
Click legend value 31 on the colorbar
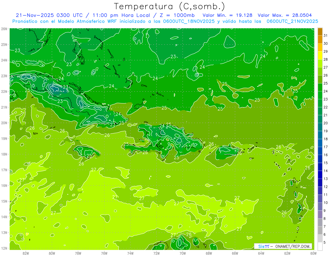pyautogui.click(x=326, y=35)
